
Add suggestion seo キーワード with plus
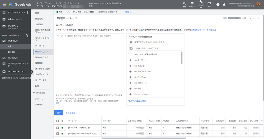tap(130, 60)
